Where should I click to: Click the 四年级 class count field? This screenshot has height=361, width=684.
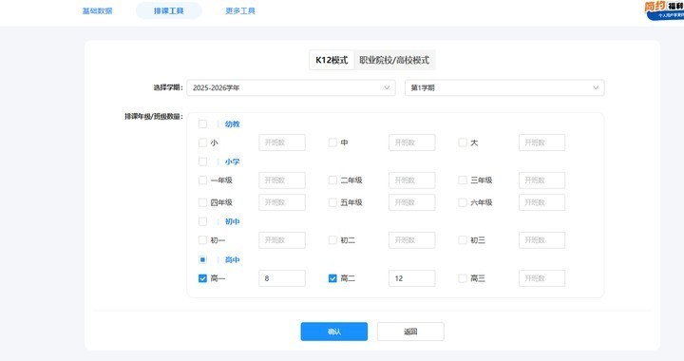pyautogui.click(x=282, y=202)
